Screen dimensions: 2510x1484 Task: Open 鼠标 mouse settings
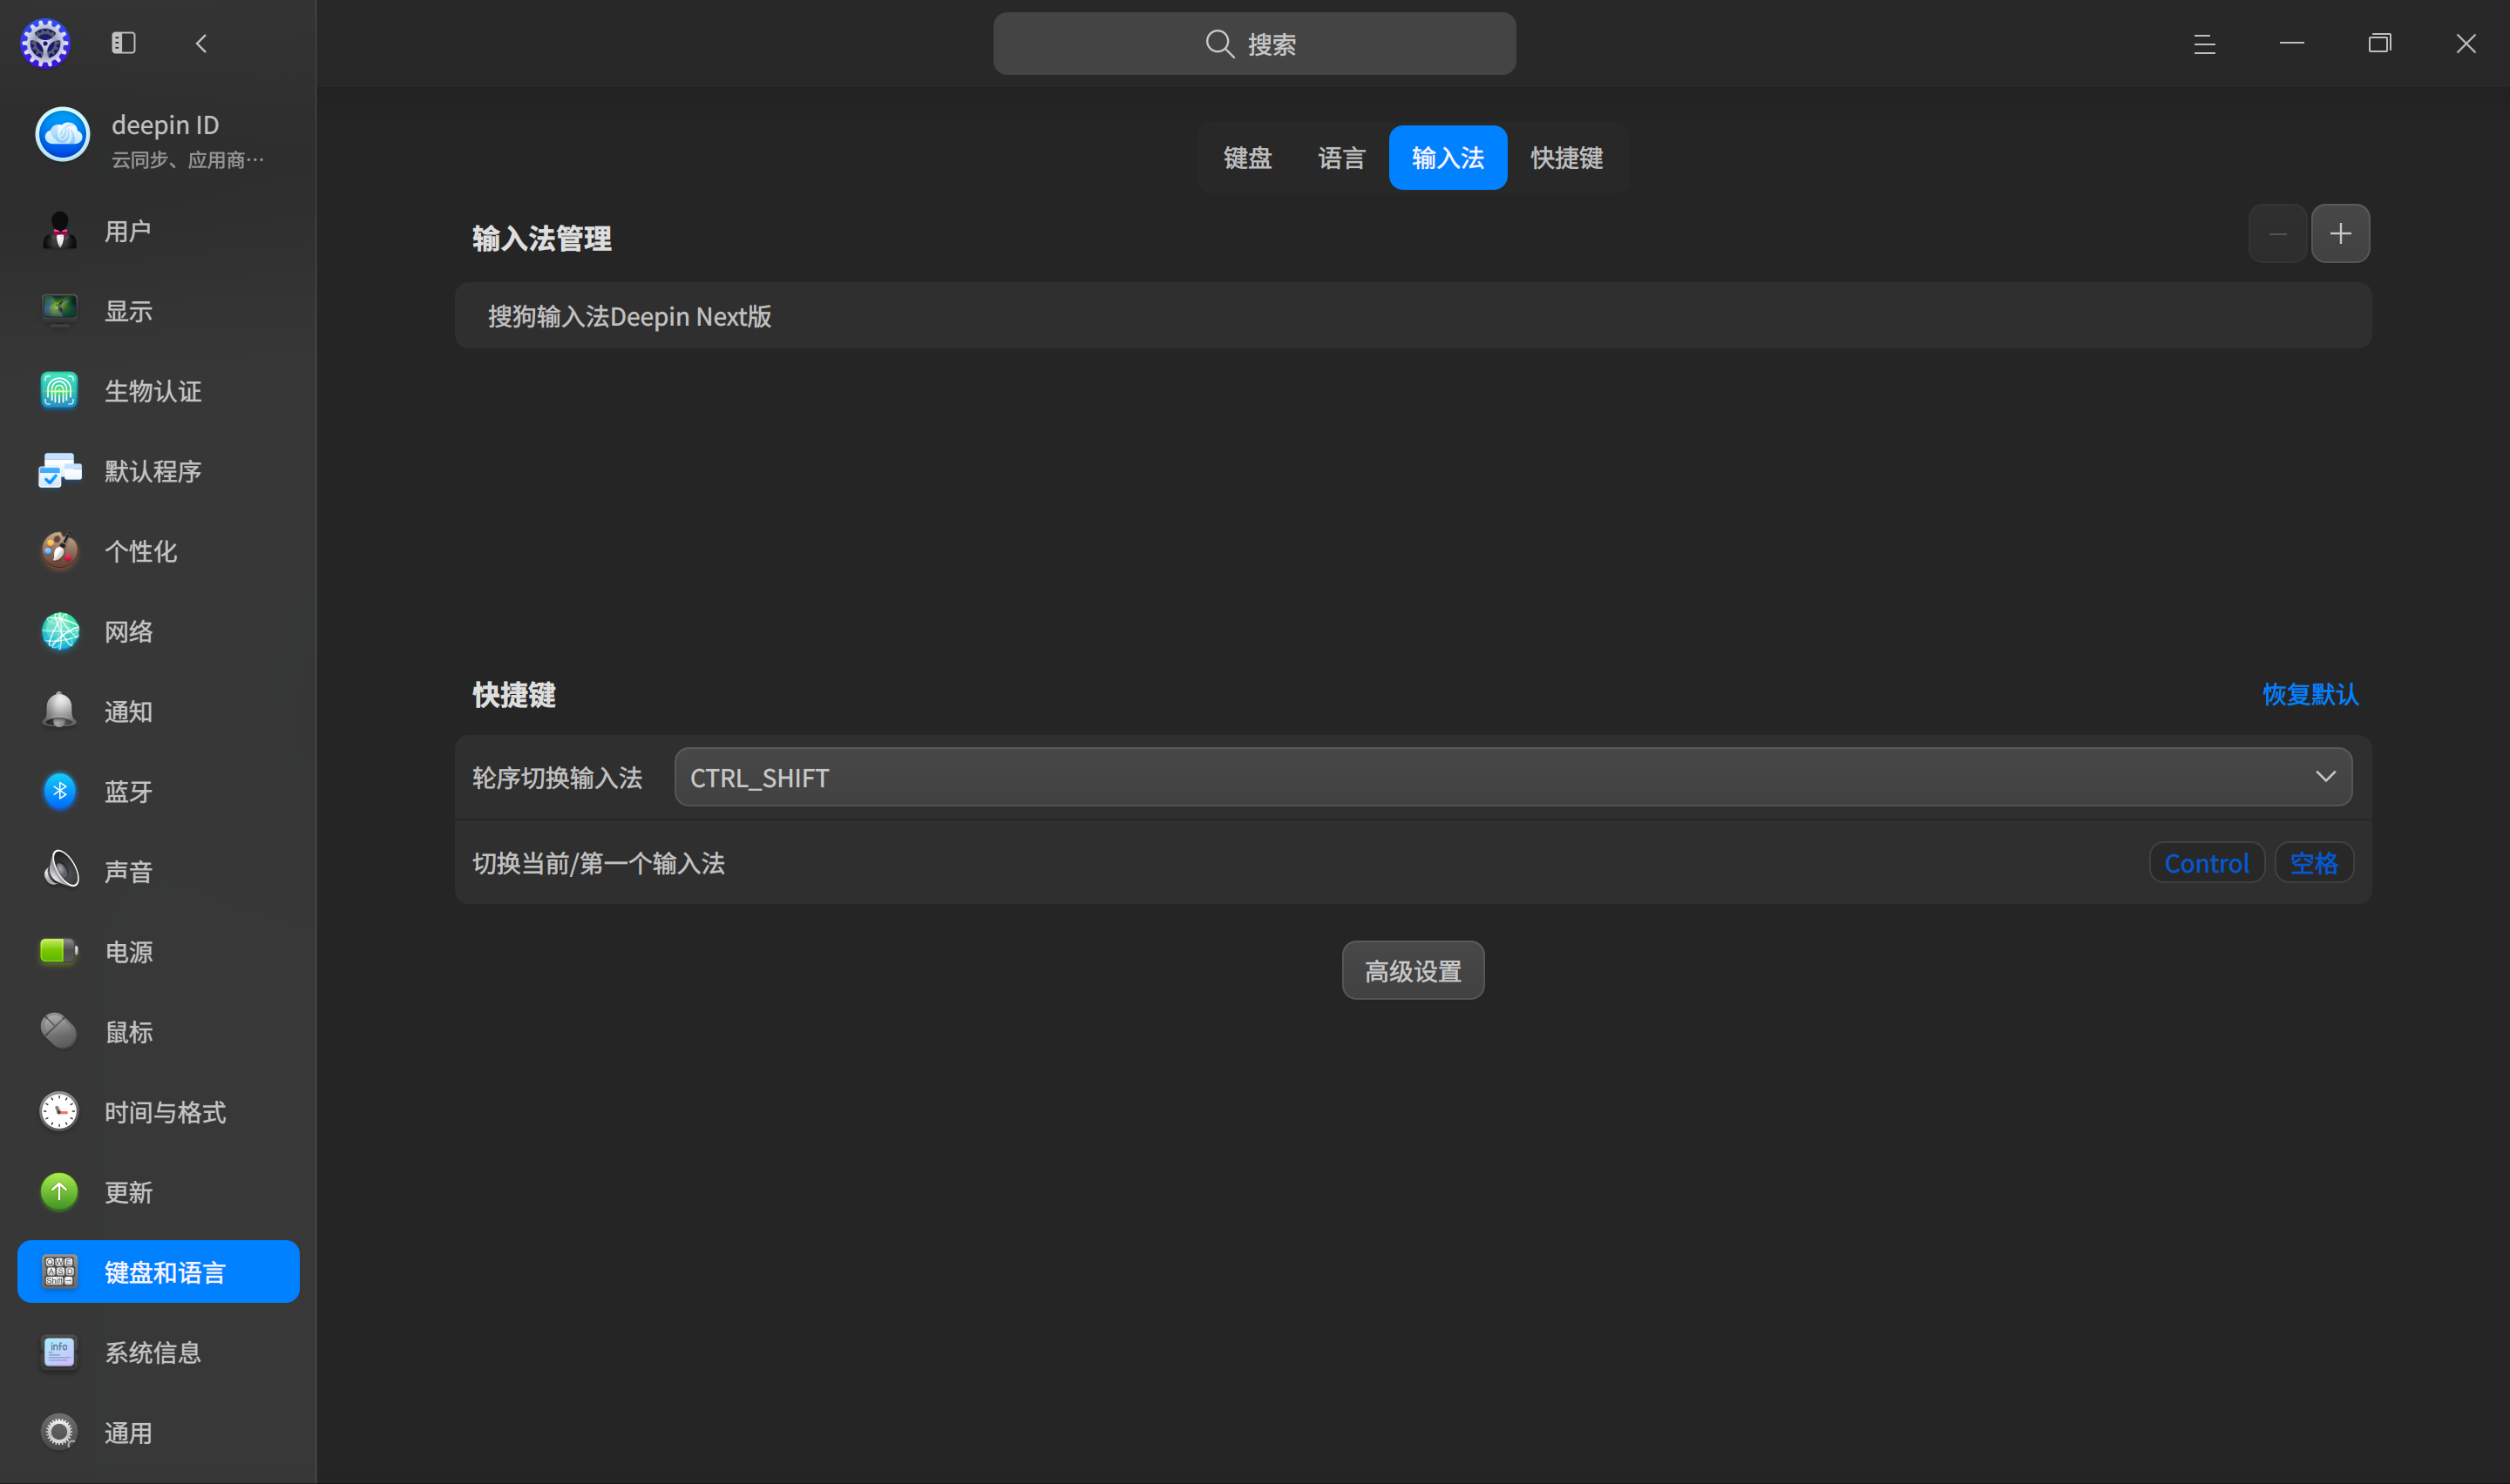click(158, 1031)
